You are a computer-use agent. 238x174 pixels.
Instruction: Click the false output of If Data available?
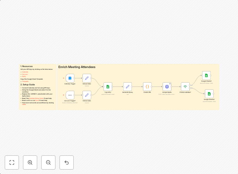pos(189,88)
